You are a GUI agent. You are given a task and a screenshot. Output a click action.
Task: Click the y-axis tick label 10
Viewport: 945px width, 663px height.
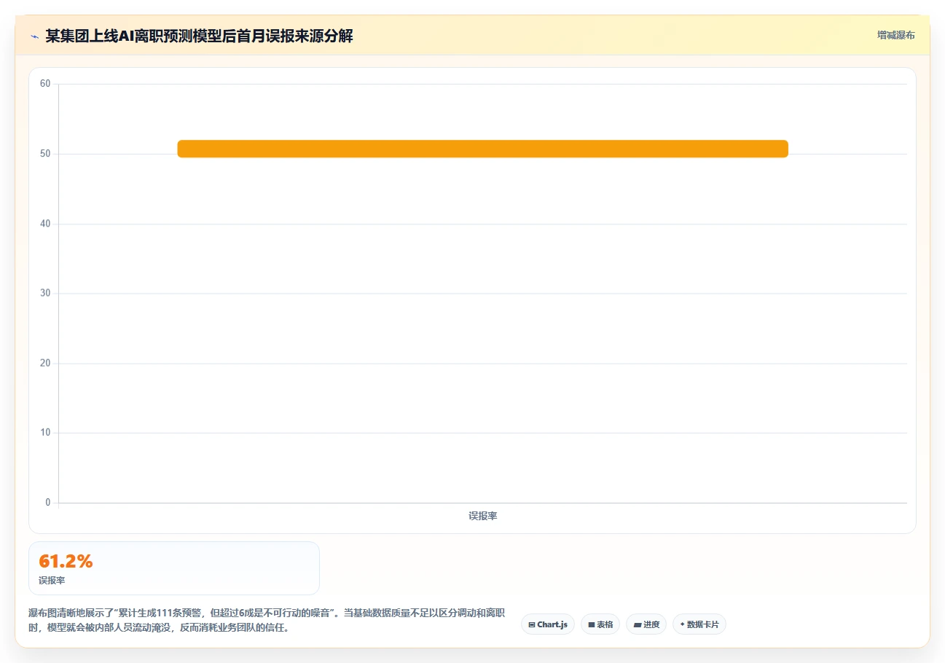click(45, 433)
